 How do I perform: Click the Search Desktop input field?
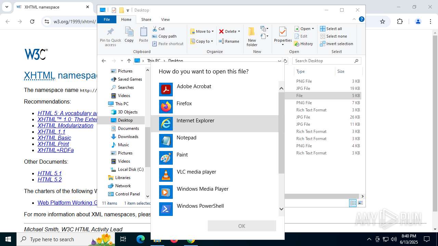click(x=323, y=61)
